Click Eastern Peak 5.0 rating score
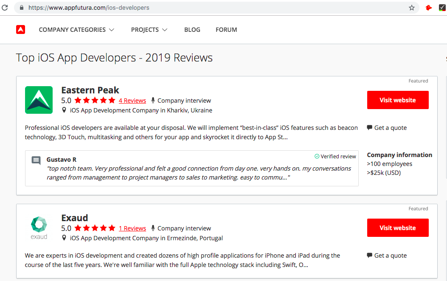This screenshot has height=281, width=447. pyautogui.click(x=66, y=101)
